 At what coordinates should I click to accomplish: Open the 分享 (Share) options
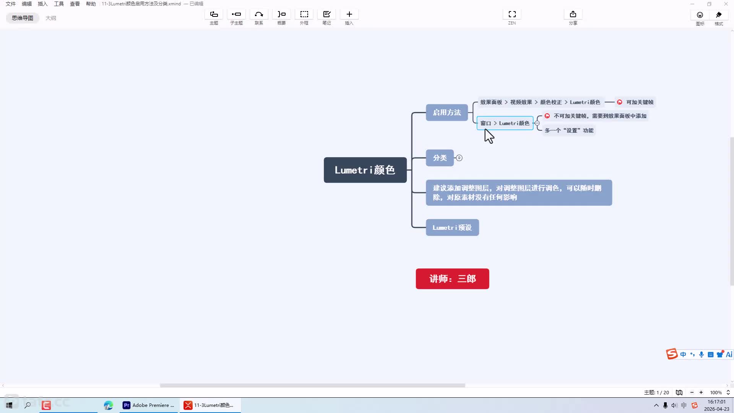[573, 15]
